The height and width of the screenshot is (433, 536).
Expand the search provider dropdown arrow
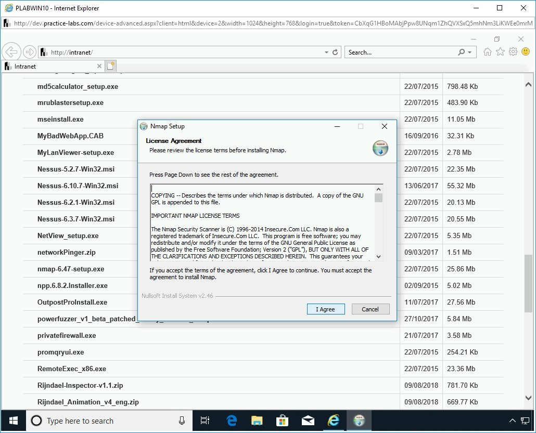pos(470,53)
